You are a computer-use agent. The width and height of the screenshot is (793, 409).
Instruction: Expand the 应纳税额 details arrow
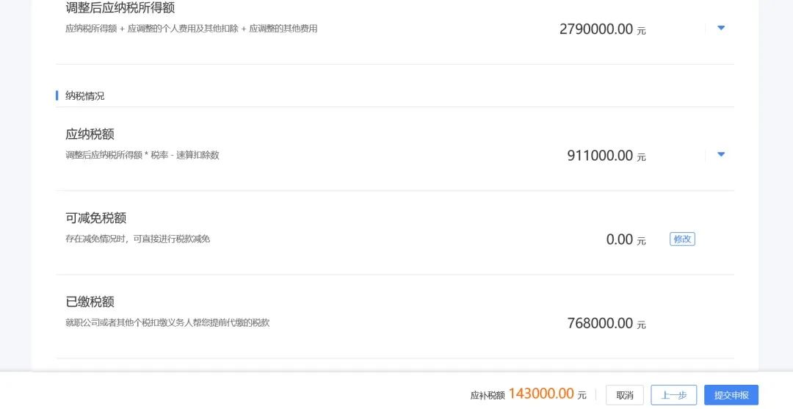point(721,155)
